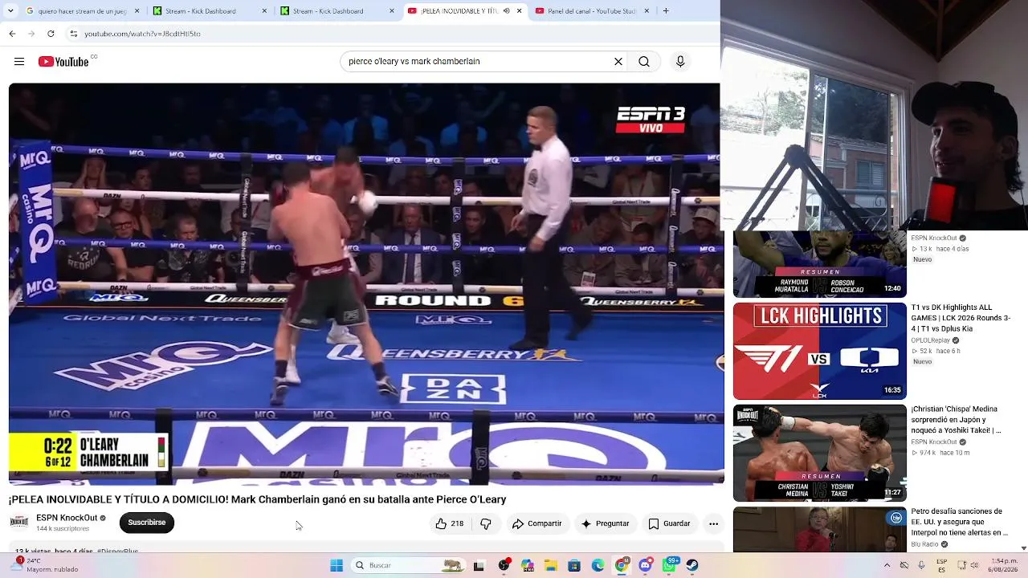
Task: Open WhatsApp from the taskbar
Action: click(x=669, y=565)
